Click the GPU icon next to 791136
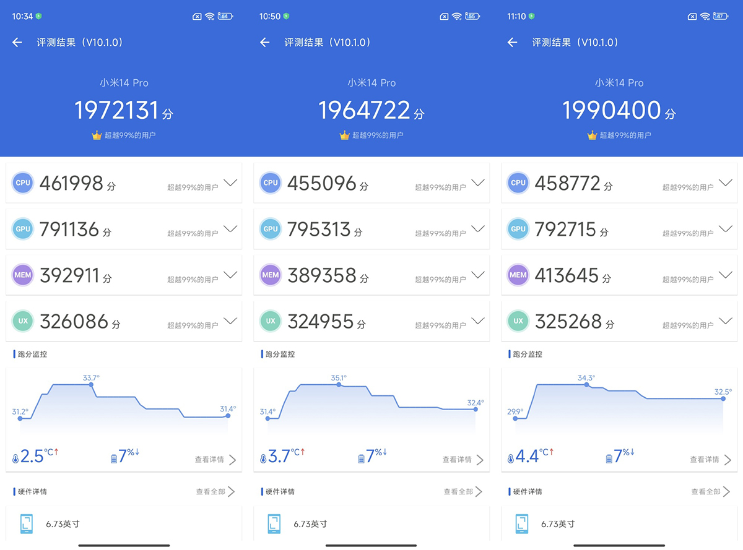 click(x=23, y=229)
